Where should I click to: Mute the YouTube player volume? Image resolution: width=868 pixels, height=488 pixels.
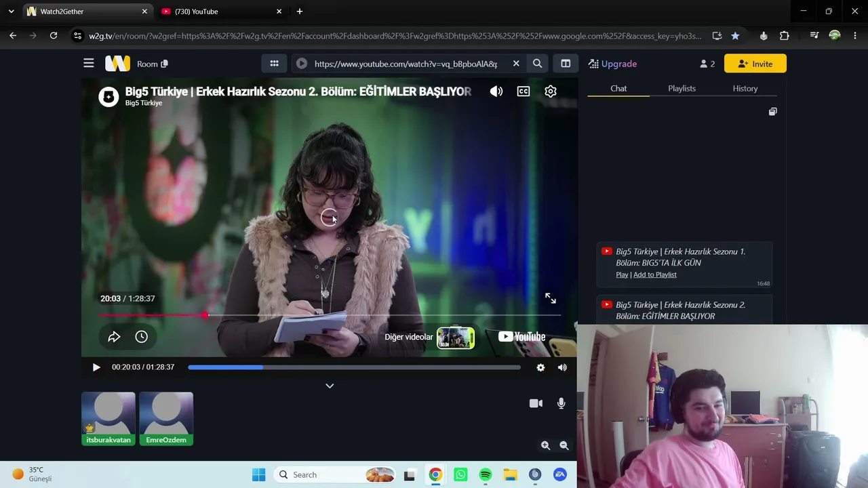[x=496, y=91]
